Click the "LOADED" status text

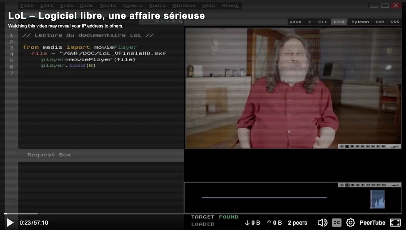coord(203,224)
